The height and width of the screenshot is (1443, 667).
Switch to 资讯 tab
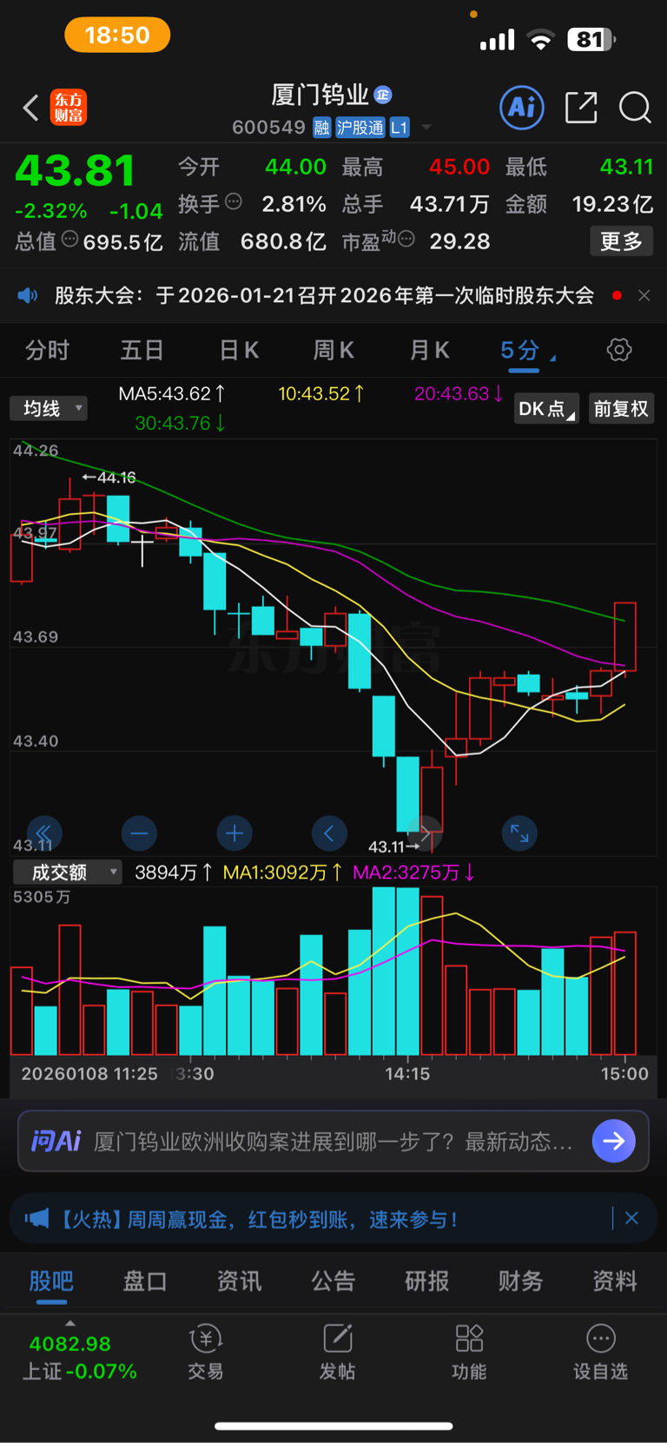(239, 1282)
